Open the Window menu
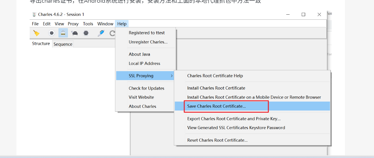 coord(105,24)
